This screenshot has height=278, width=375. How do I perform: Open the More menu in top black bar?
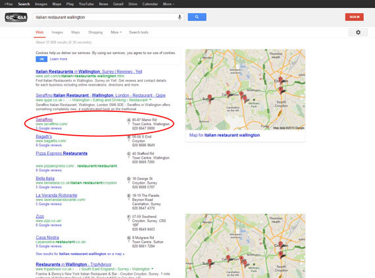(x=168, y=4)
